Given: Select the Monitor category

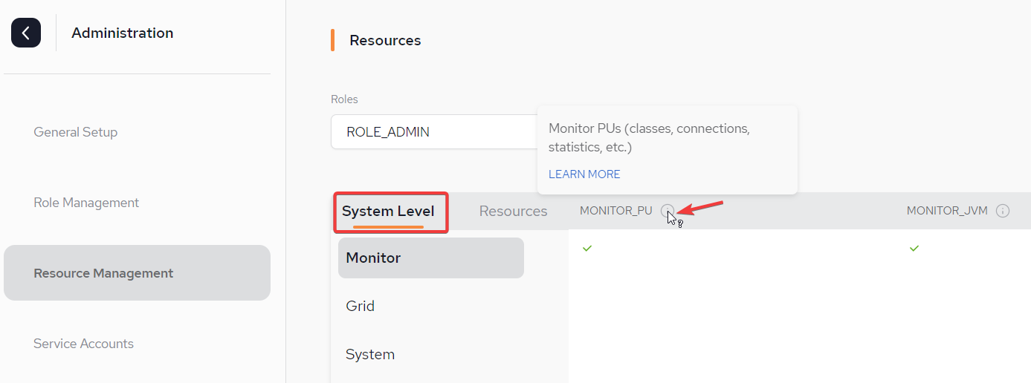Looking at the screenshot, I should point(431,258).
